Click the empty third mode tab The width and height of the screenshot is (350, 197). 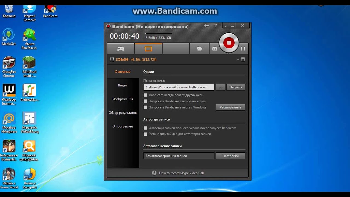[x=176, y=49]
